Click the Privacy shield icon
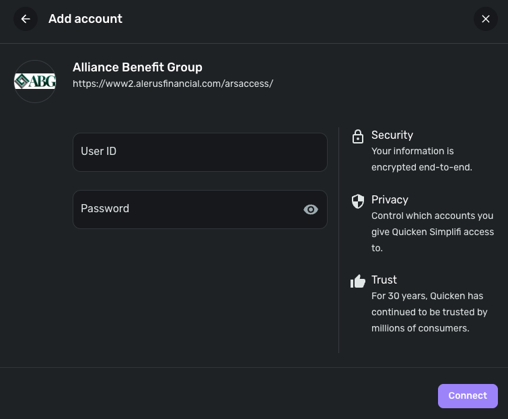 click(x=358, y=201)
